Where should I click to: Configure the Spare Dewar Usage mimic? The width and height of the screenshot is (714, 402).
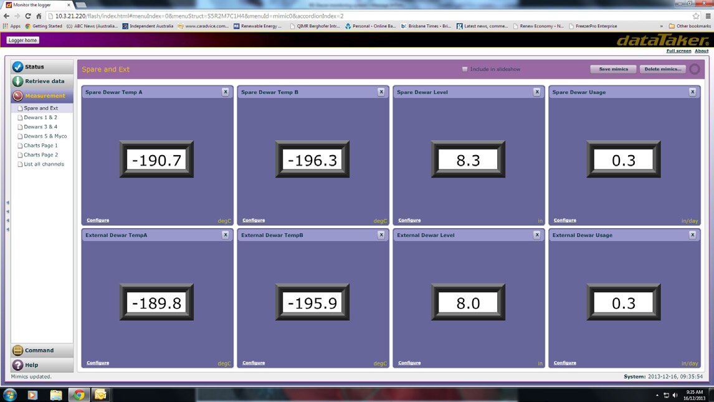[x=565, y=220]
